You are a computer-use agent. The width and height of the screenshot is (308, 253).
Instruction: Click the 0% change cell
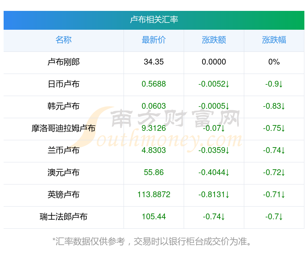pos(274,62)
